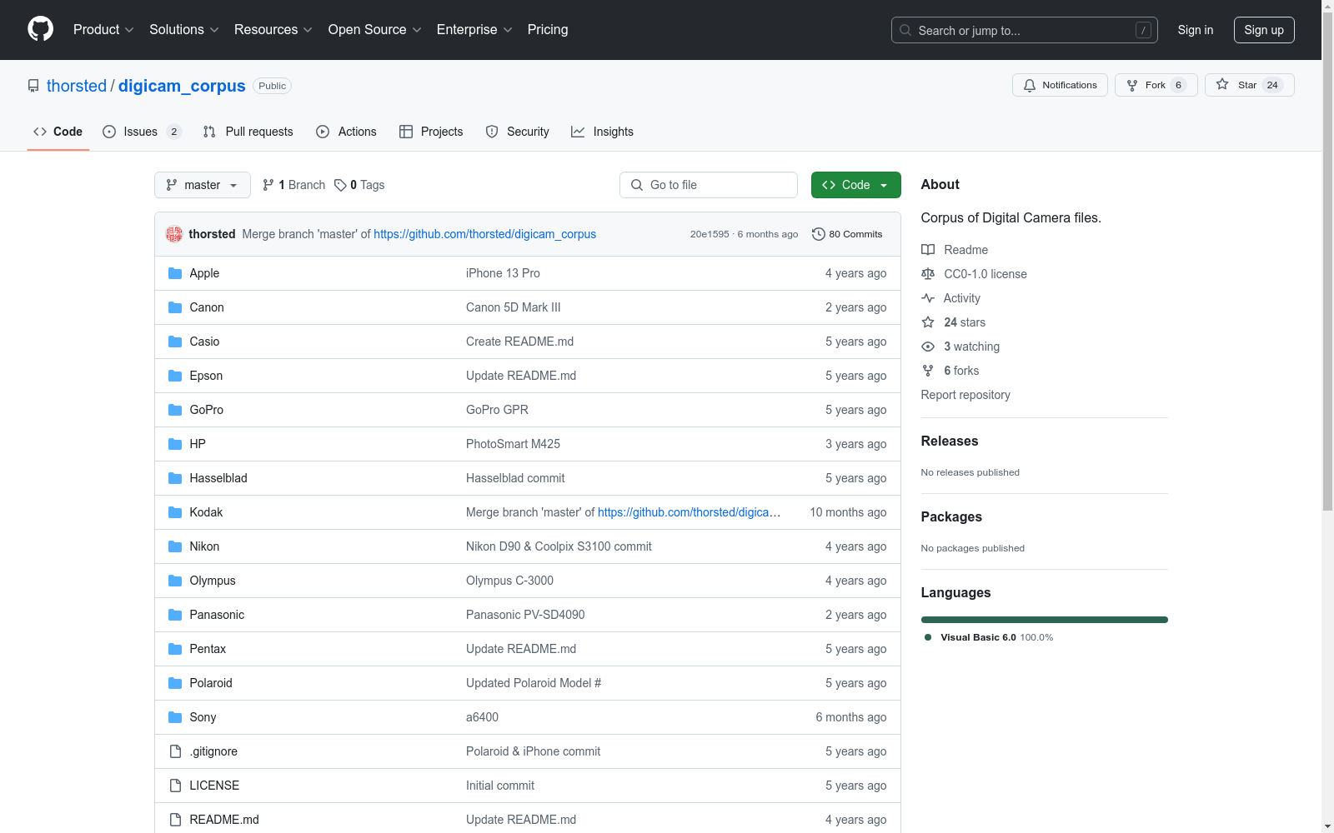Expand the Open Source menu
The image size is (1334, 833).
(375, 30)
